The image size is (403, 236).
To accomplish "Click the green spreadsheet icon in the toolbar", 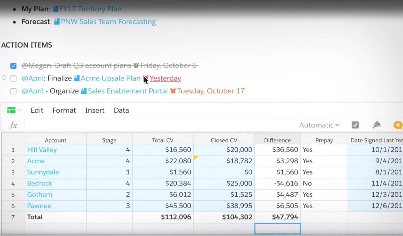I will pyautogui.click(x=11, y=110).
